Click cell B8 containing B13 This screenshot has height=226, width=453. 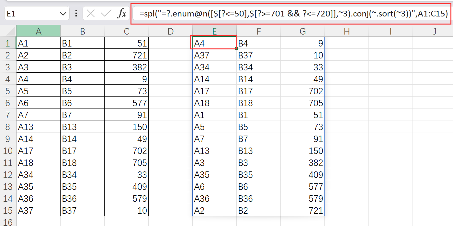click(x=82, y=127)
